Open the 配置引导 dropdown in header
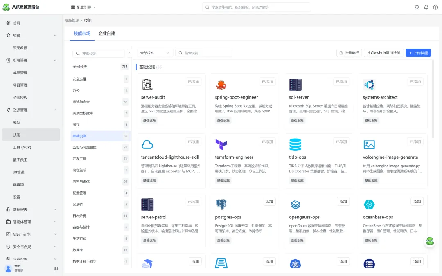 pyautogui.click(x=83, y=7)
